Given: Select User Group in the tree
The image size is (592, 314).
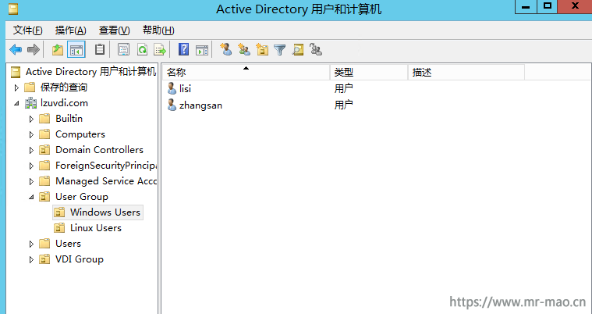Looking at the screenshot, I should (x=82, y=197).
